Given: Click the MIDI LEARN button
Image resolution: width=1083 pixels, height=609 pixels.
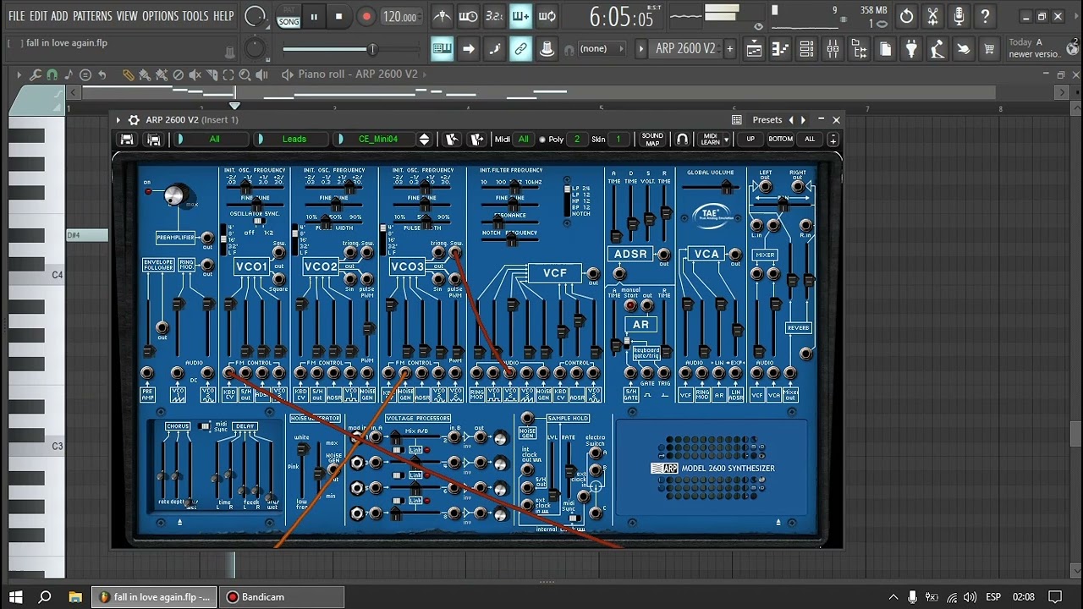Looking at the screenshot, I should 711,140.
